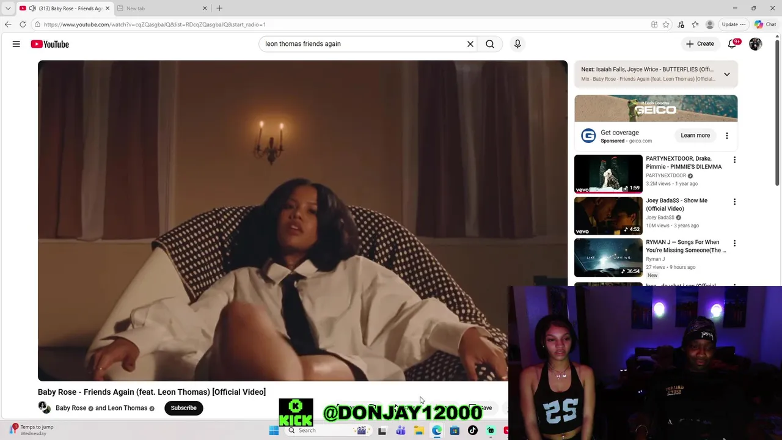This screenshot has width=782, height=440.
Task: Open a new browser tab with plus
Action: tap(219, 8)
